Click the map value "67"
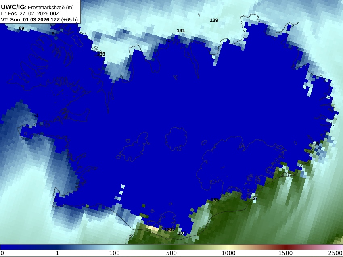The image size is (343, 257). coord(255,198)
